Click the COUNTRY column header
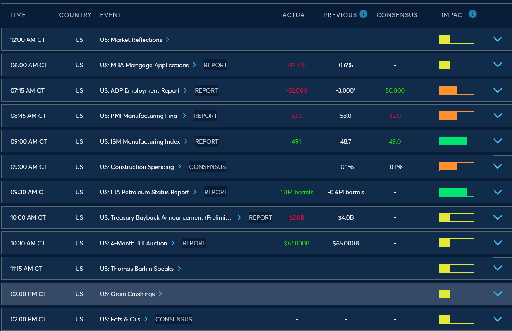The height and width of the screenshot is (331, 512). tap(75, 14)
